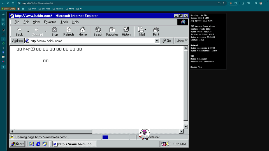Screen dimensions: 269x151
Task: Click the Back navigation arrow
Action: point(19,31)
